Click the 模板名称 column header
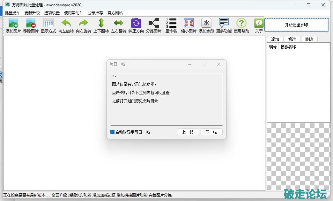Screen dimensions: 333x201 tap(288, 47)
